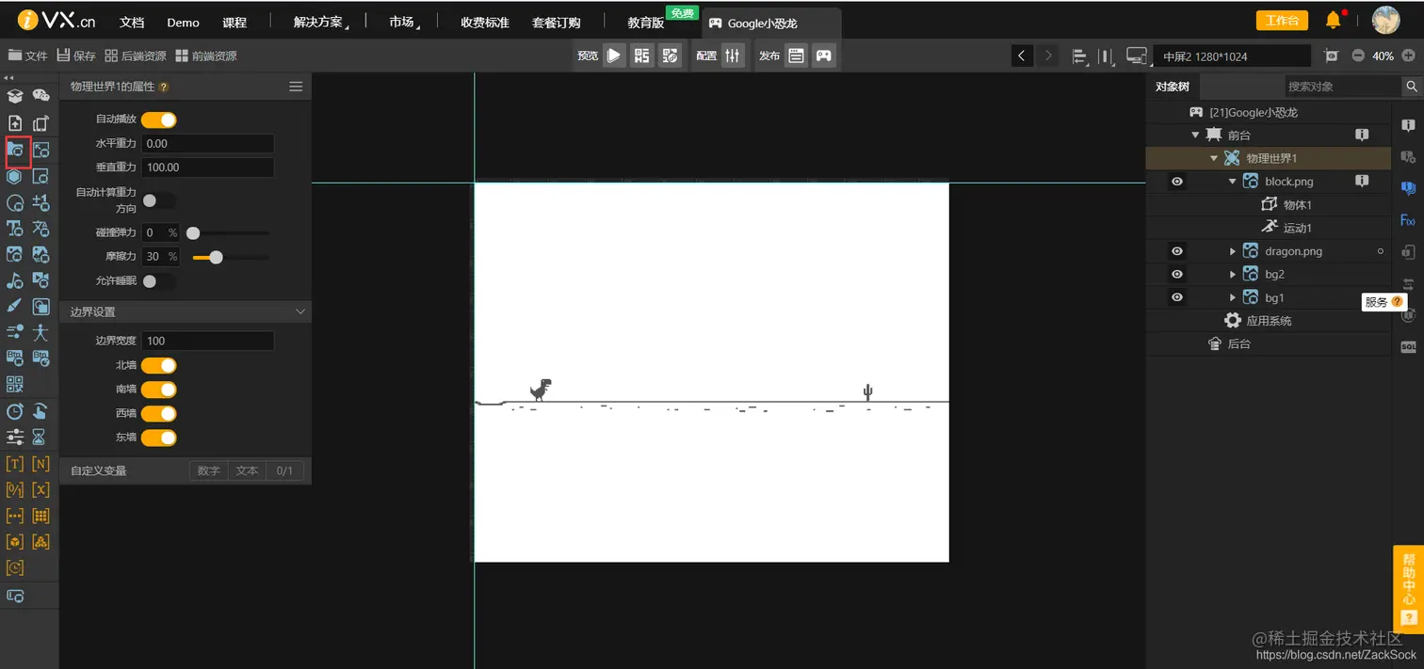Expand the bg2 tree node
Viewport: 1424px width, 669px height.
tap(1233, 275)
